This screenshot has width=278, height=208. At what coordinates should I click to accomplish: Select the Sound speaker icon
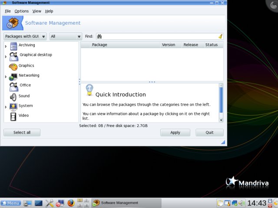click(13, 97)
